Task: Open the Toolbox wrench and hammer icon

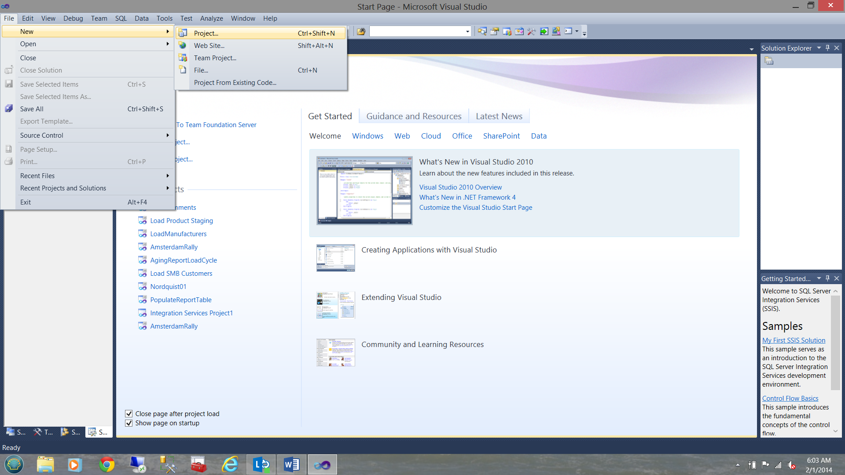Action: [x=531, y=31]
